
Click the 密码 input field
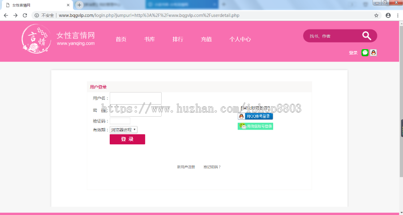click(x=135, y=110)
